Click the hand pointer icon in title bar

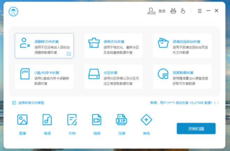pos(183,11)
